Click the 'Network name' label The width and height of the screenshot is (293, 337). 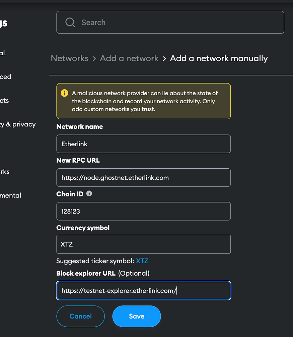pyautogui.click(x=80, y=127)
